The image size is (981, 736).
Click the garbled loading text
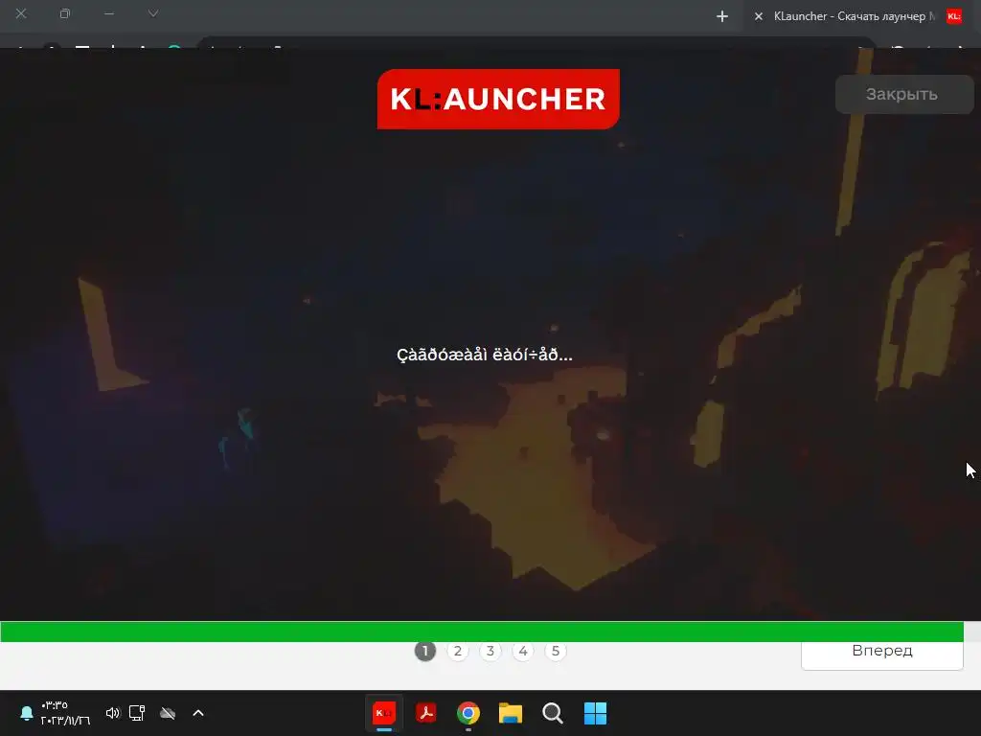click(x=484, y=355)
